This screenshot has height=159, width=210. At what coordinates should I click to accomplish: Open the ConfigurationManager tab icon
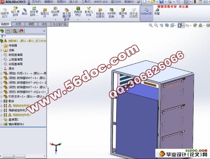click(15, 31)
